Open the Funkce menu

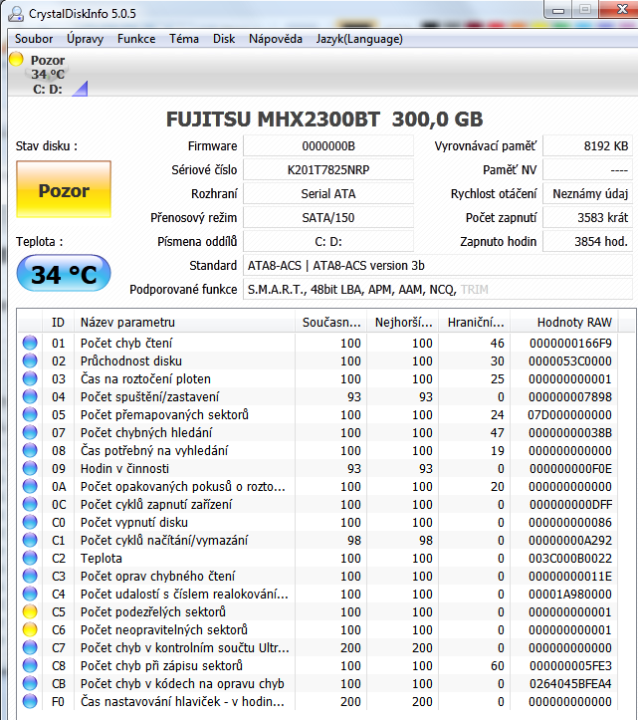136,39
